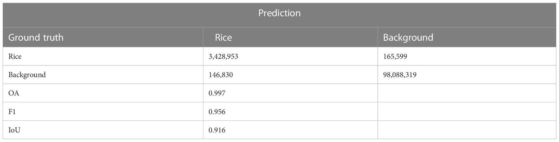This screenshot has height=142, width=559.
Task: Select the Rice row label
Action: pyautogui.click(x=15, y=56)
